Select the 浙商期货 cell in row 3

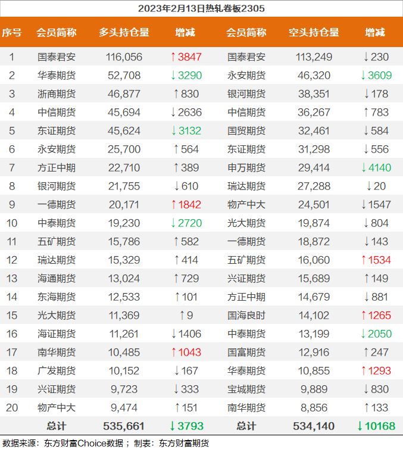tap(57, 94)
